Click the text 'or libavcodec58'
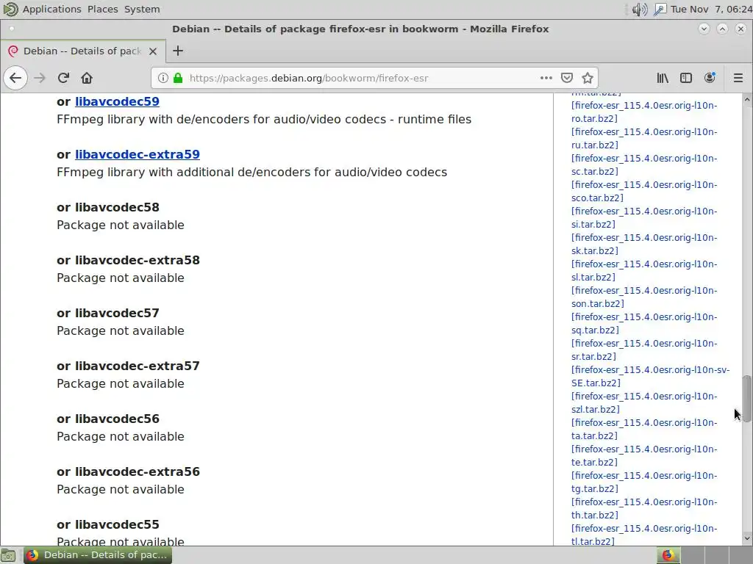The image size is (753, 564). [108, 207]
